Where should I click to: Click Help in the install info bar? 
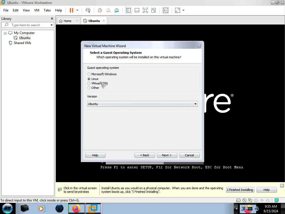click(x=266, y=190)
